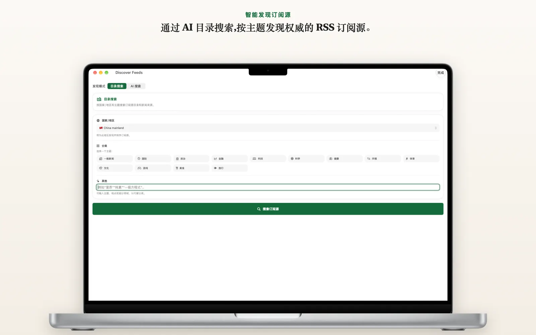Toggle the 环境 category chip
This screenshot has width=536, height=335.
coord(383,159)
